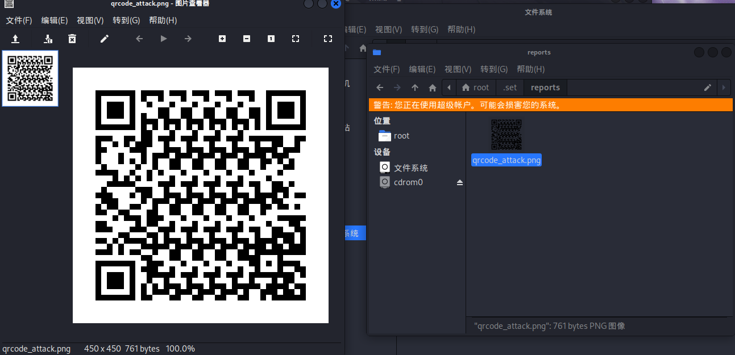Click the open image icon in image viewer
The height and width of the screenshot is (355, 735).
[x=16, y=39]
